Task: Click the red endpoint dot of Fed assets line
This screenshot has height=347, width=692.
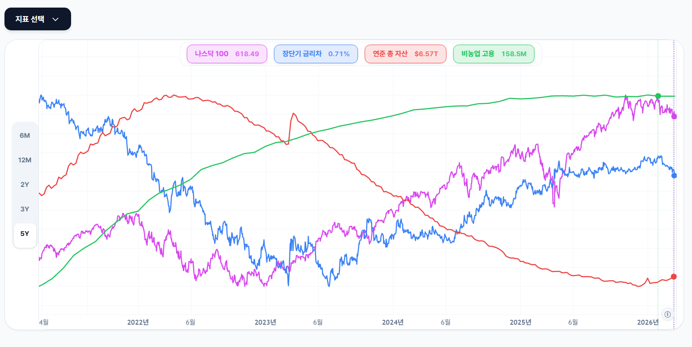Action: tap(674, 277)
